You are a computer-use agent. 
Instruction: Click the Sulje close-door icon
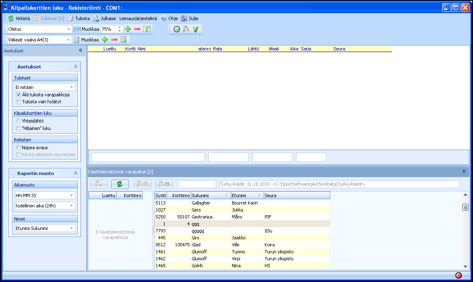(184, 18)
